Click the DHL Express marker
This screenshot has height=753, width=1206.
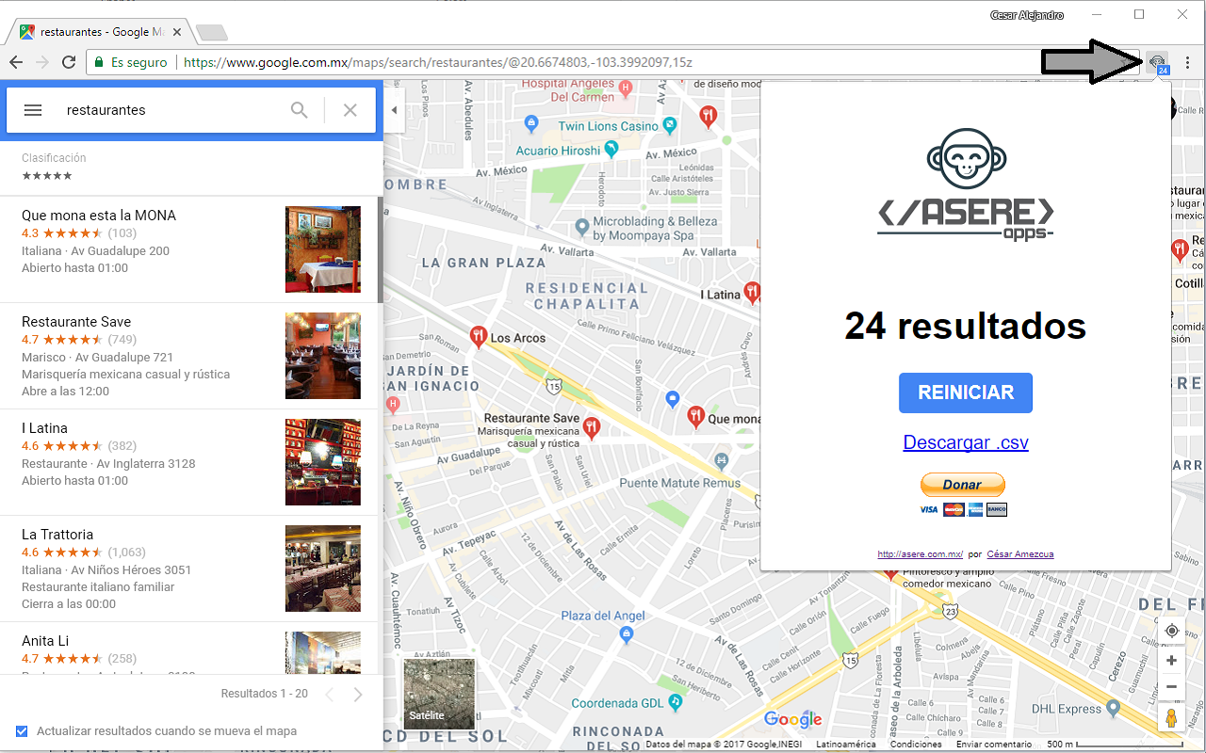(1114, 708)
